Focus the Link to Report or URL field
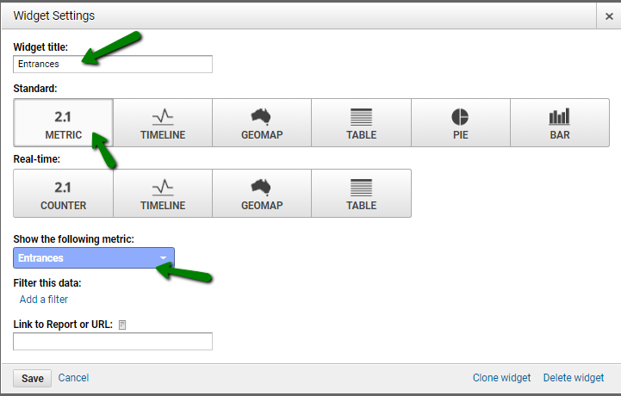The width and height of the screenshot is (621, 396). click(113, 342)
